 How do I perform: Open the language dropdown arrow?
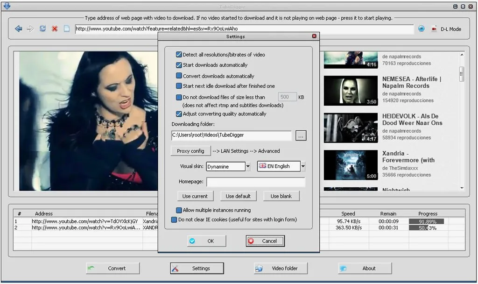tap(303, 166)
